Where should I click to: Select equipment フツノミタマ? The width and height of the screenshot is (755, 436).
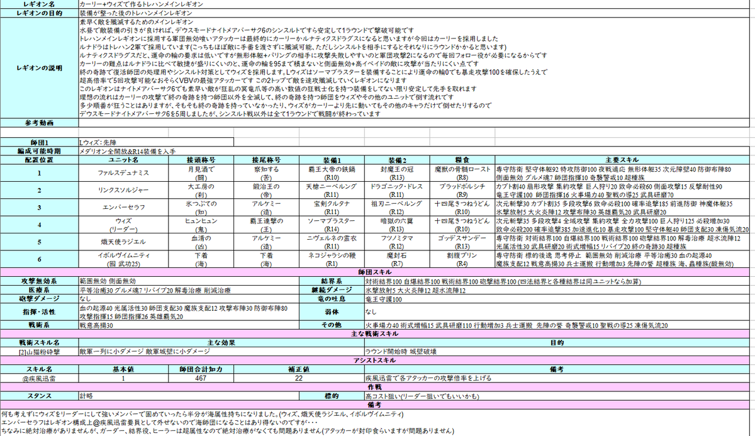pos(397,242)
